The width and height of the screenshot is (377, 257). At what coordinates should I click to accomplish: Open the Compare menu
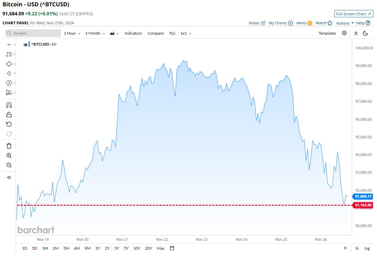pos(156,33)
